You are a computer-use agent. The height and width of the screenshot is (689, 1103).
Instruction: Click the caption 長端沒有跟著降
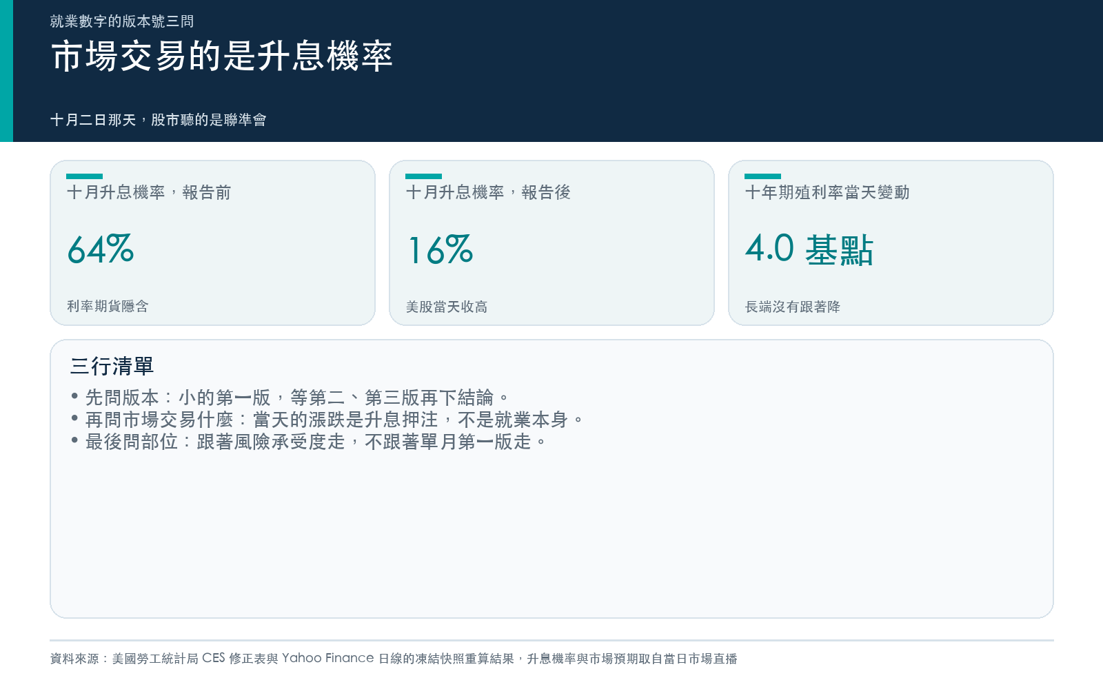pyautogui.click(x=793, y=307)
